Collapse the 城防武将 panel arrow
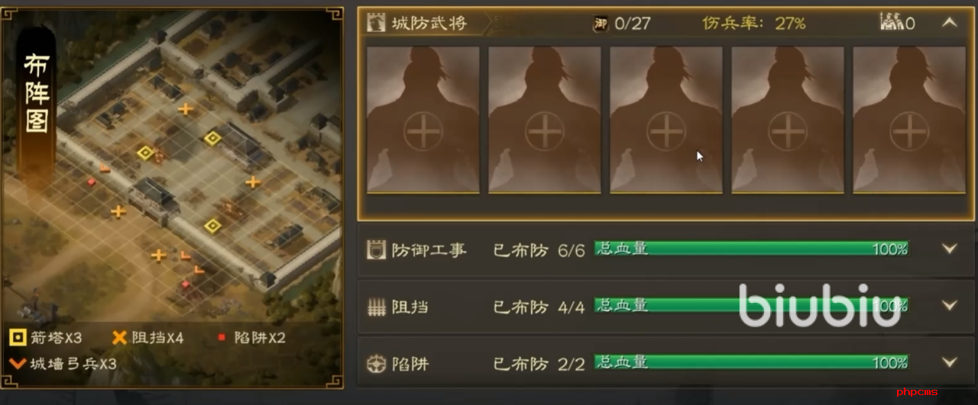978x405 pixels. 949,22
